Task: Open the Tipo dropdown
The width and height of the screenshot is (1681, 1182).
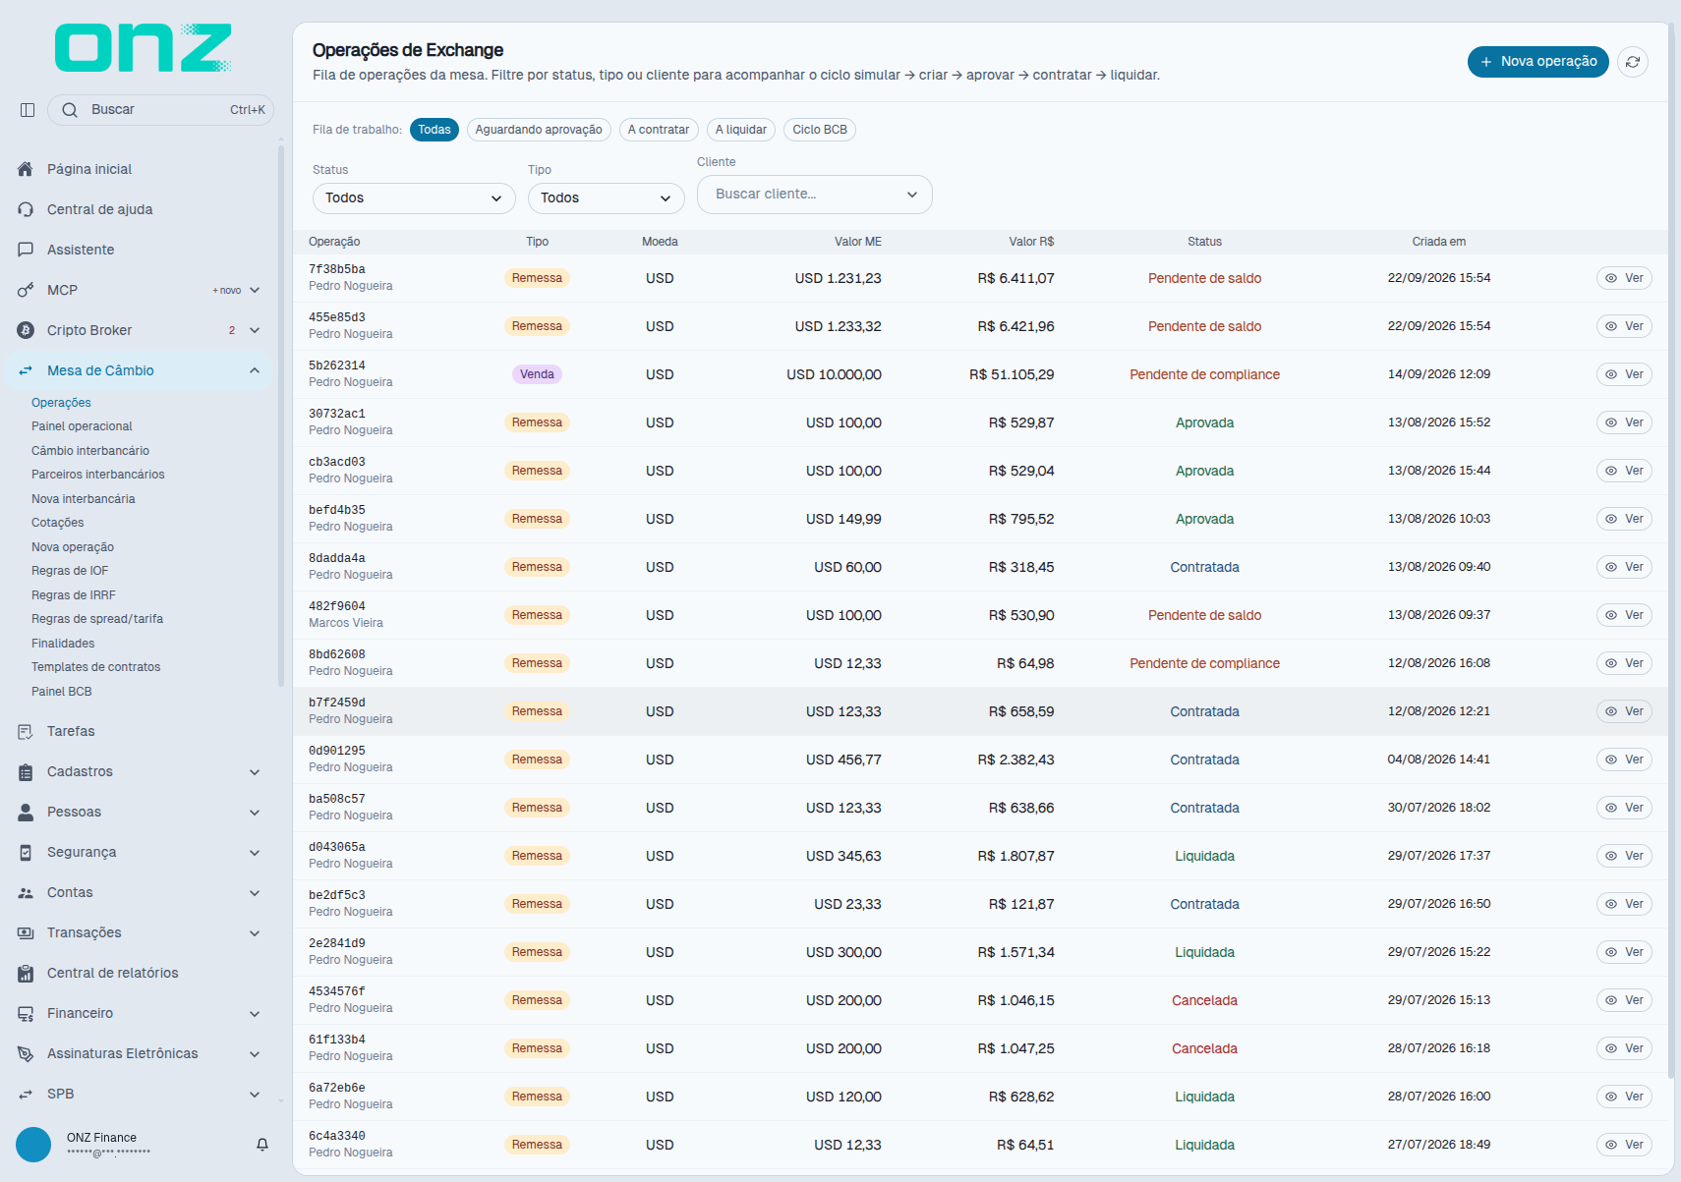Action: point(606,198)
